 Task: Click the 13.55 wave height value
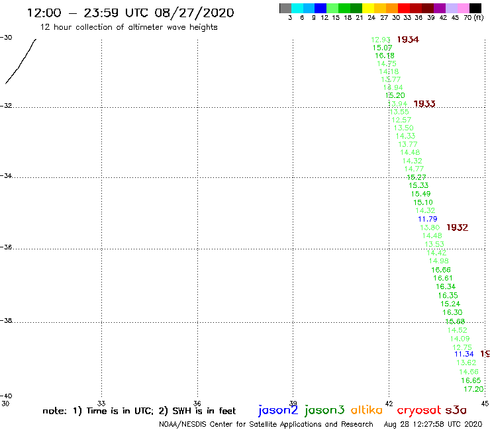tap(399, 112)
